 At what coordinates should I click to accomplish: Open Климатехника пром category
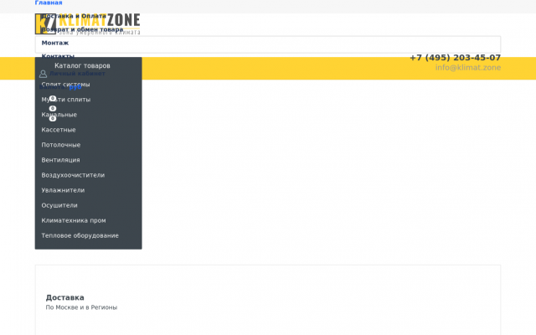74,220
